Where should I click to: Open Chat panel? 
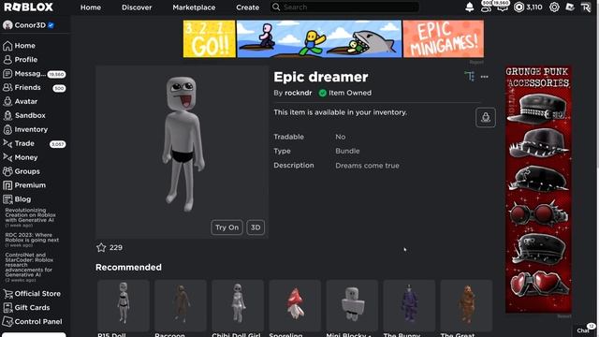585,330
